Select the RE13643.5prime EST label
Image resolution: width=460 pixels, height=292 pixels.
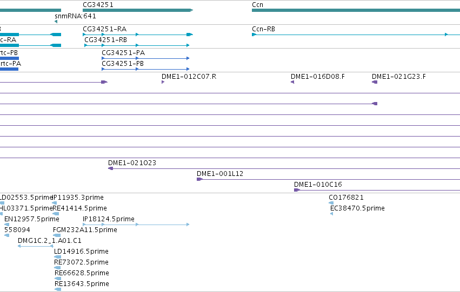82,284
